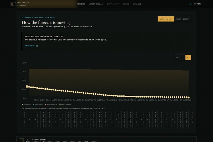Click the heading 'How the forecast is moving'
This screenshot has height=142, width=213.
pyautogui.click(x=46, y=22)
